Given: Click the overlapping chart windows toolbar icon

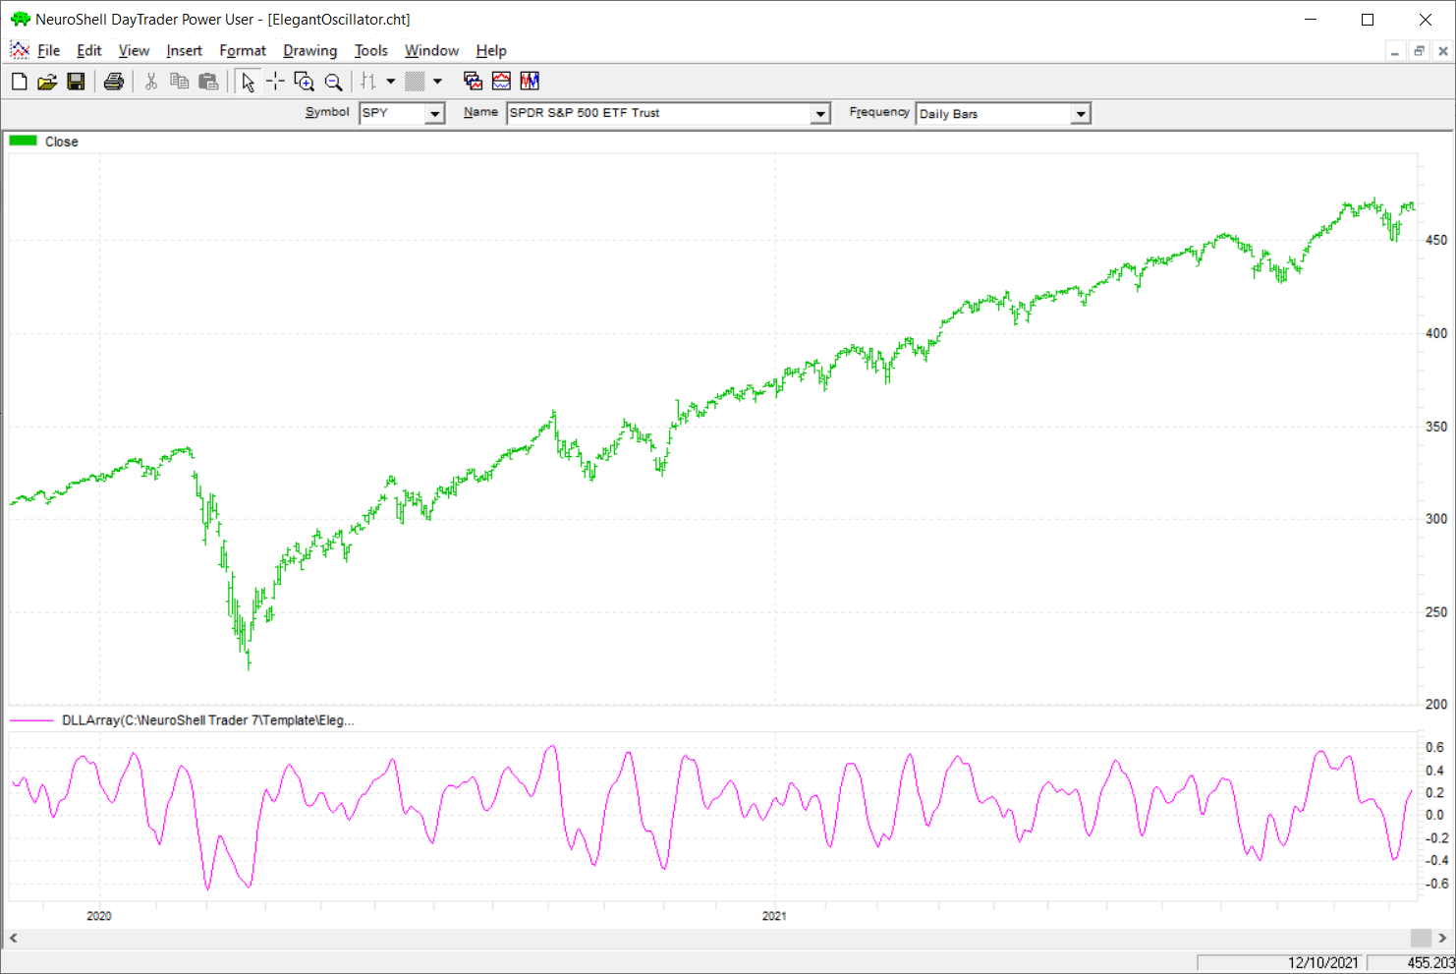Looking at the screenshot, I should (x=473, y=82).
